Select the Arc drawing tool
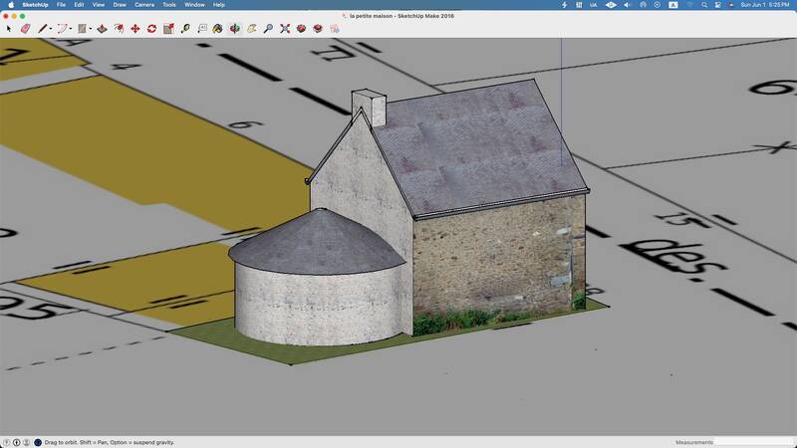 (62, 29)
